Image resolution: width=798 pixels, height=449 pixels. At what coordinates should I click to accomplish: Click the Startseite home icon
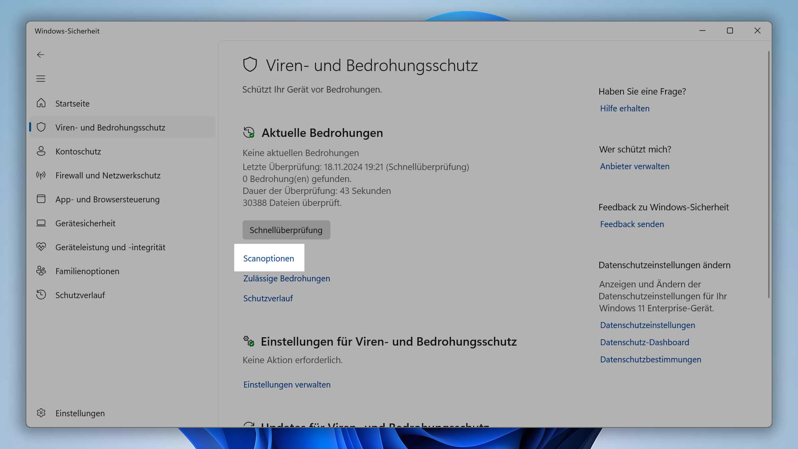tap(41, 103)
